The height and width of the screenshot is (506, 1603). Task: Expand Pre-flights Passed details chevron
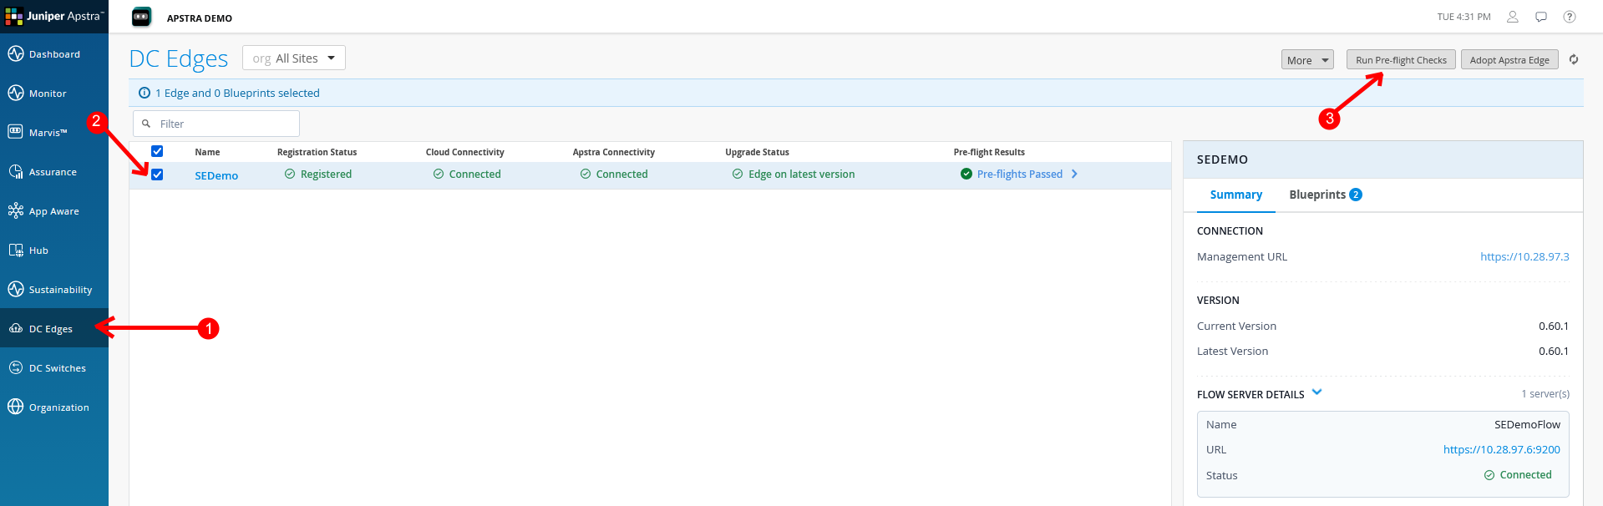pos(1074,174)
